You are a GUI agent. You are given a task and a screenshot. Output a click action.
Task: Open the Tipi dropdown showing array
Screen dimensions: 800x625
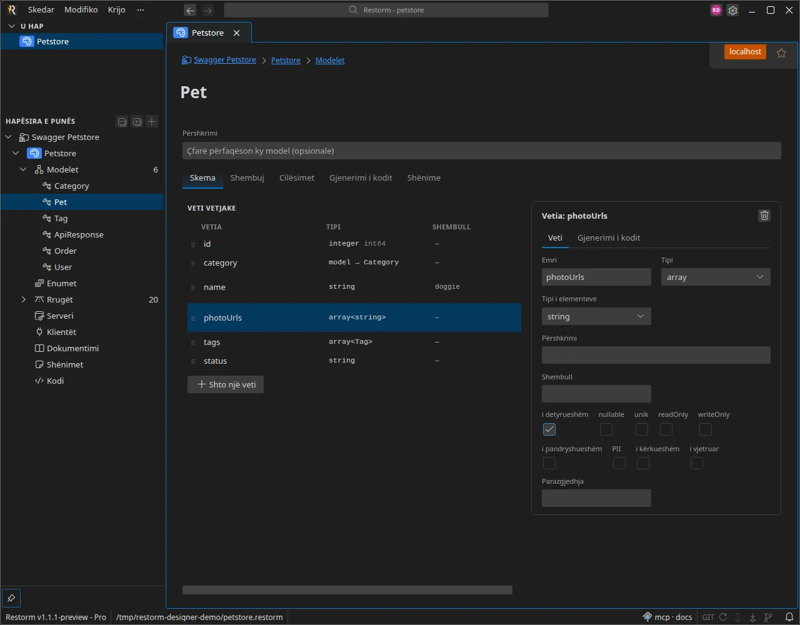click(716, 277)
